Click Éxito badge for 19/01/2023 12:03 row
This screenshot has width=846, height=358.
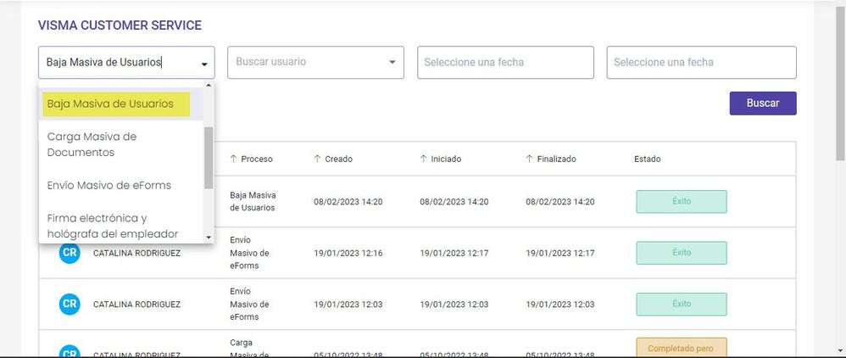[682, 304]
